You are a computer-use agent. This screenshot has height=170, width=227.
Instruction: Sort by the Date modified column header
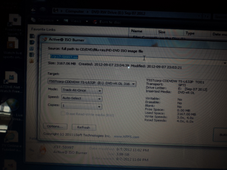pyautogui.click(x=219, y=34)
